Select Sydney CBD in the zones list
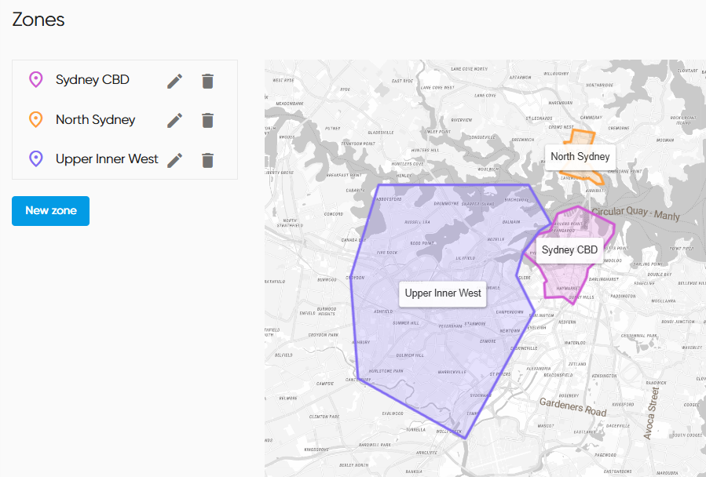 92,80
